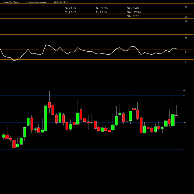
Task: Click the '6' axis label on indicator scale
Action: (185, 62)
